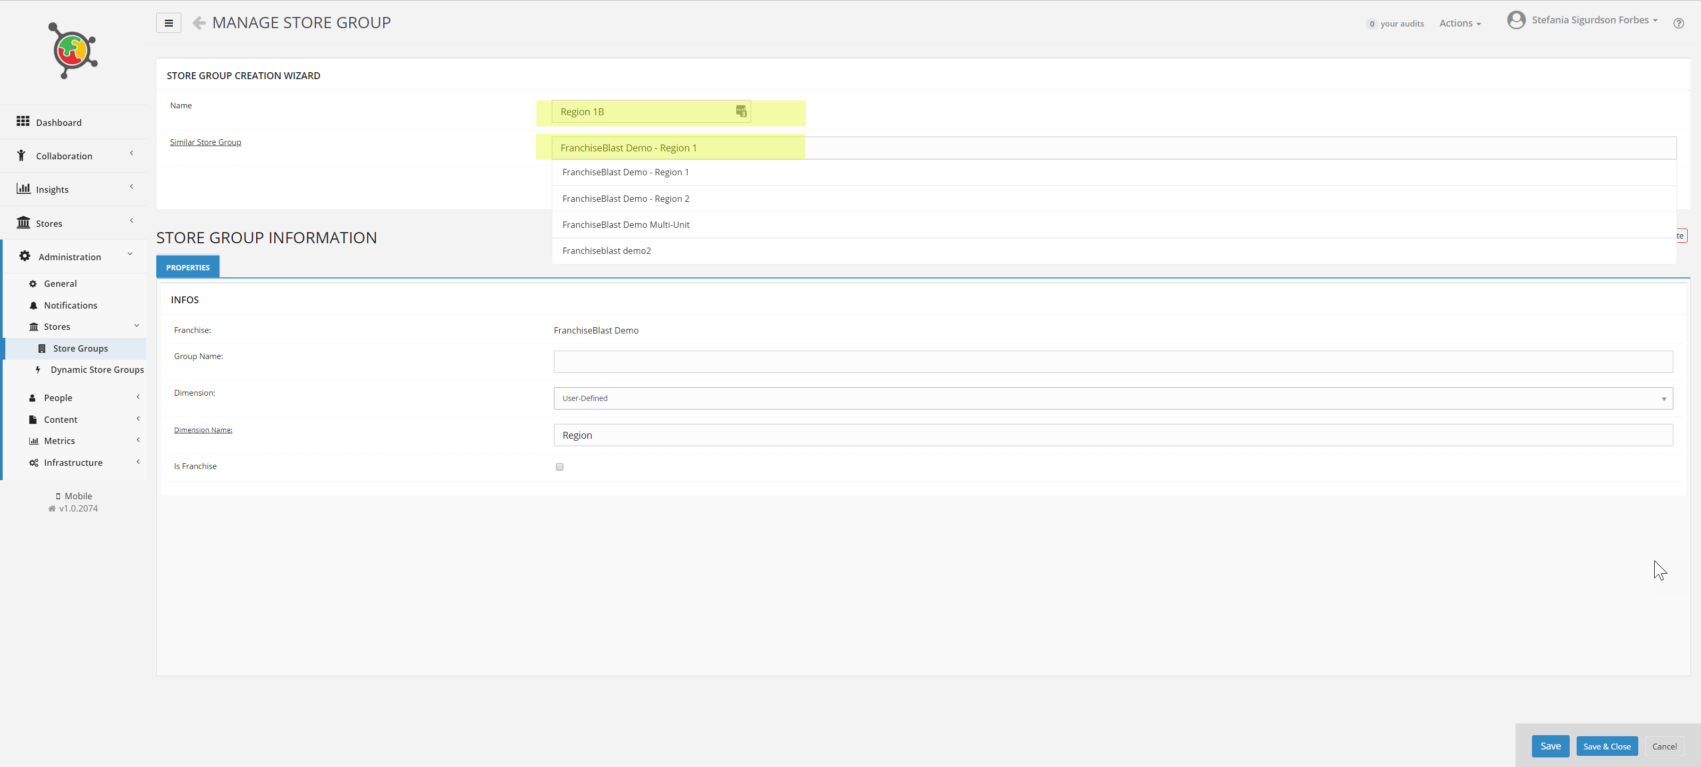Open the Dimension dropdown
Image resolution: width=1701 pixels, height=767 pixels.
[x=1113, y=399]
